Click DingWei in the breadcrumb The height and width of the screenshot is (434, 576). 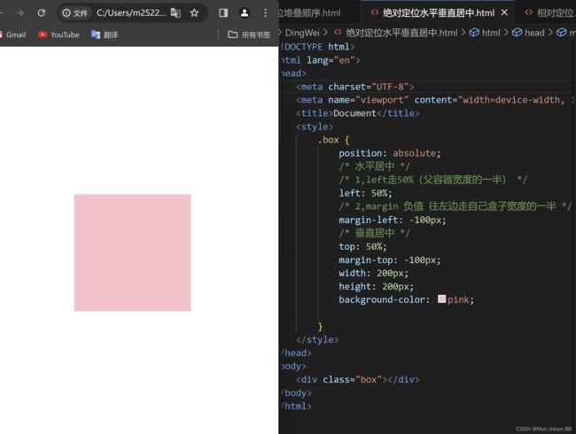(302, 33)
